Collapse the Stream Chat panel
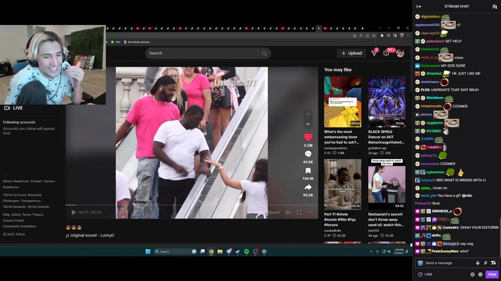 click(418, 6)
